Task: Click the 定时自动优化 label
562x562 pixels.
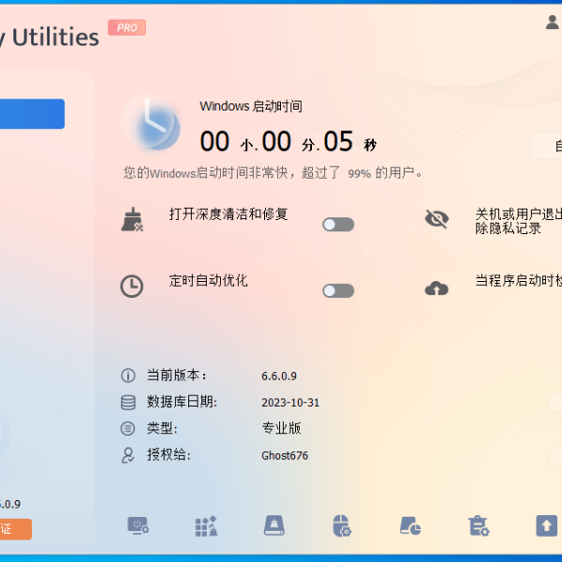Action: pos(208,281)
